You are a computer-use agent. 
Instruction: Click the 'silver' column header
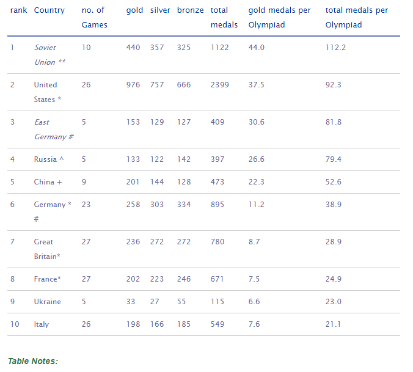160,10
